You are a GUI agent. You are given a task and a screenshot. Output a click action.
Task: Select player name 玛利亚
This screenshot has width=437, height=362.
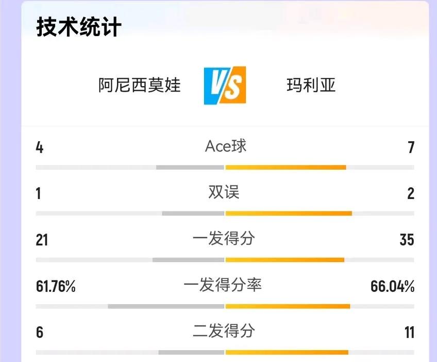(311, 85)
